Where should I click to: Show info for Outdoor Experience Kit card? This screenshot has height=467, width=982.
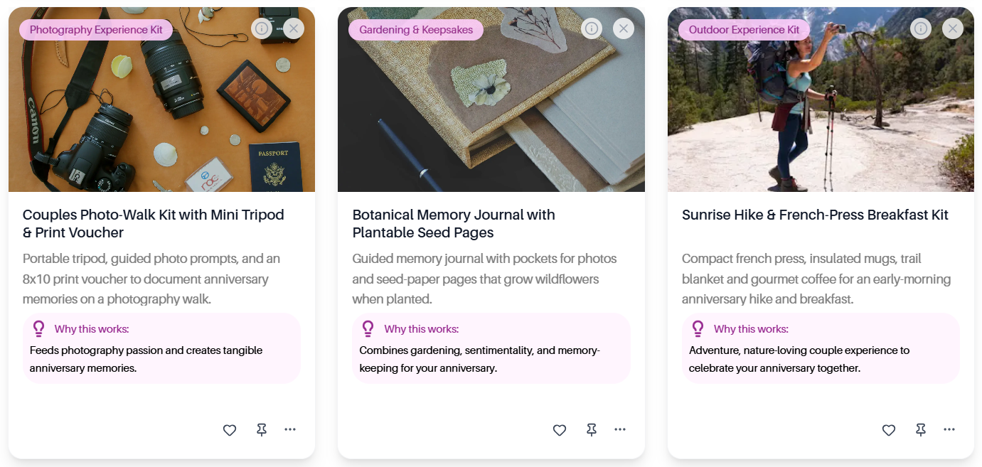coord(921,28)
